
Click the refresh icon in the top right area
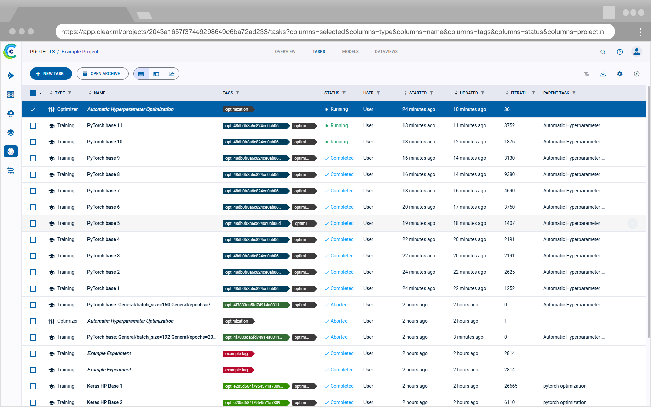click(636, 74)
